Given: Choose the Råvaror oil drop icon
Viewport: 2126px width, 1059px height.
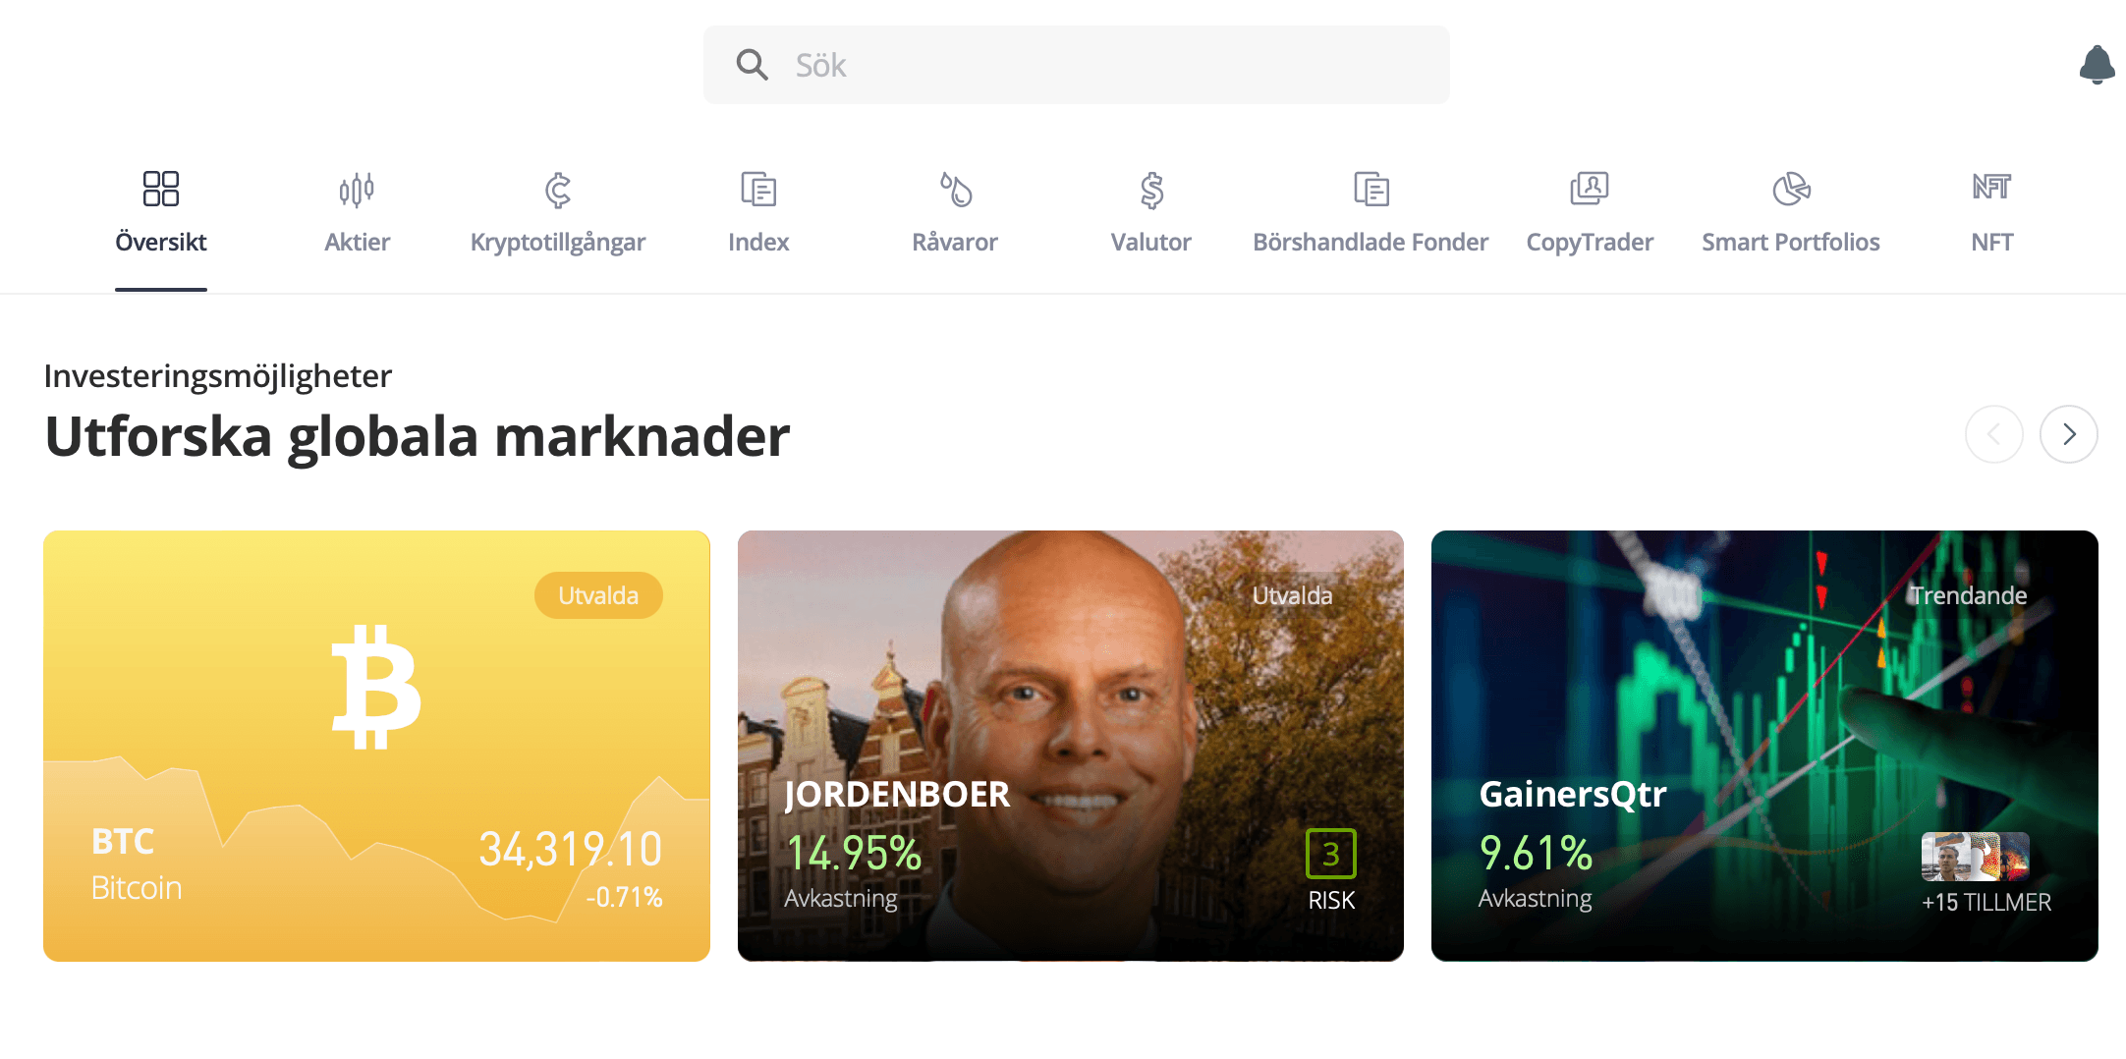Looking at the screenshot, I should click(955, 190).
